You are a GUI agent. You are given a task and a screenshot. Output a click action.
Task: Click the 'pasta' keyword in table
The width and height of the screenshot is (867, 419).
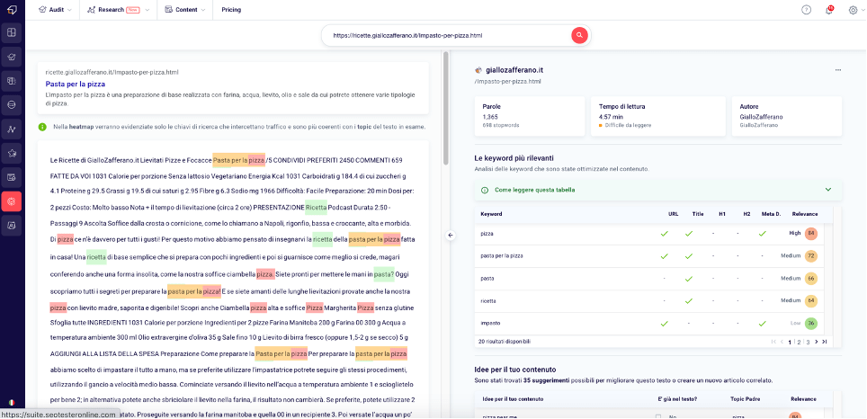click(487, 279)
